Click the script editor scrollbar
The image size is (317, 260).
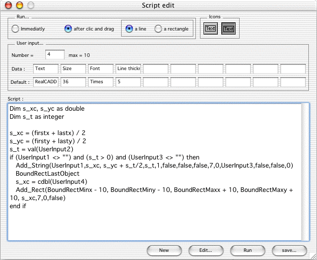(x=305, y=172)
